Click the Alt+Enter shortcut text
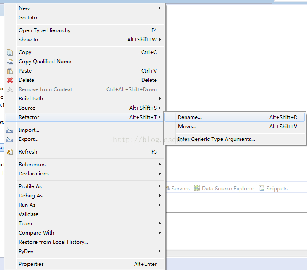The width and height of the screenshot is (307, 270). [145, 264]
